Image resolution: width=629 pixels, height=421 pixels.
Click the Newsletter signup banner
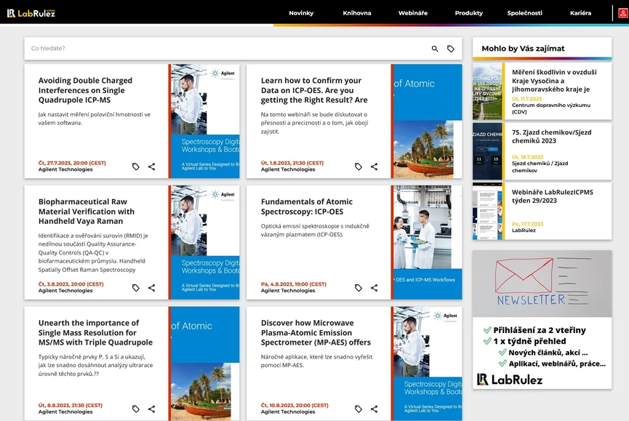pyautogui.click(x=542, y=319)
